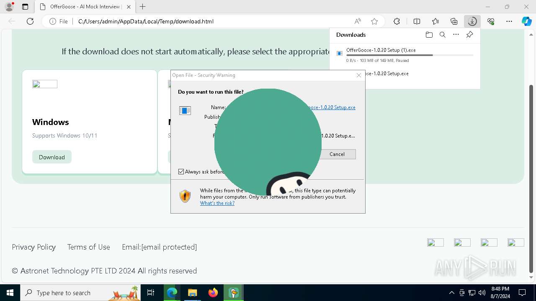
Task: Open OfferGoose app on taskbar
Action: pyautogui.click(x=234, y=293)
